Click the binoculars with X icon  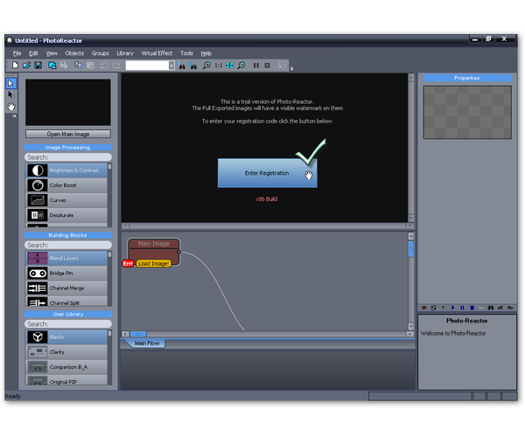[193, 66]
